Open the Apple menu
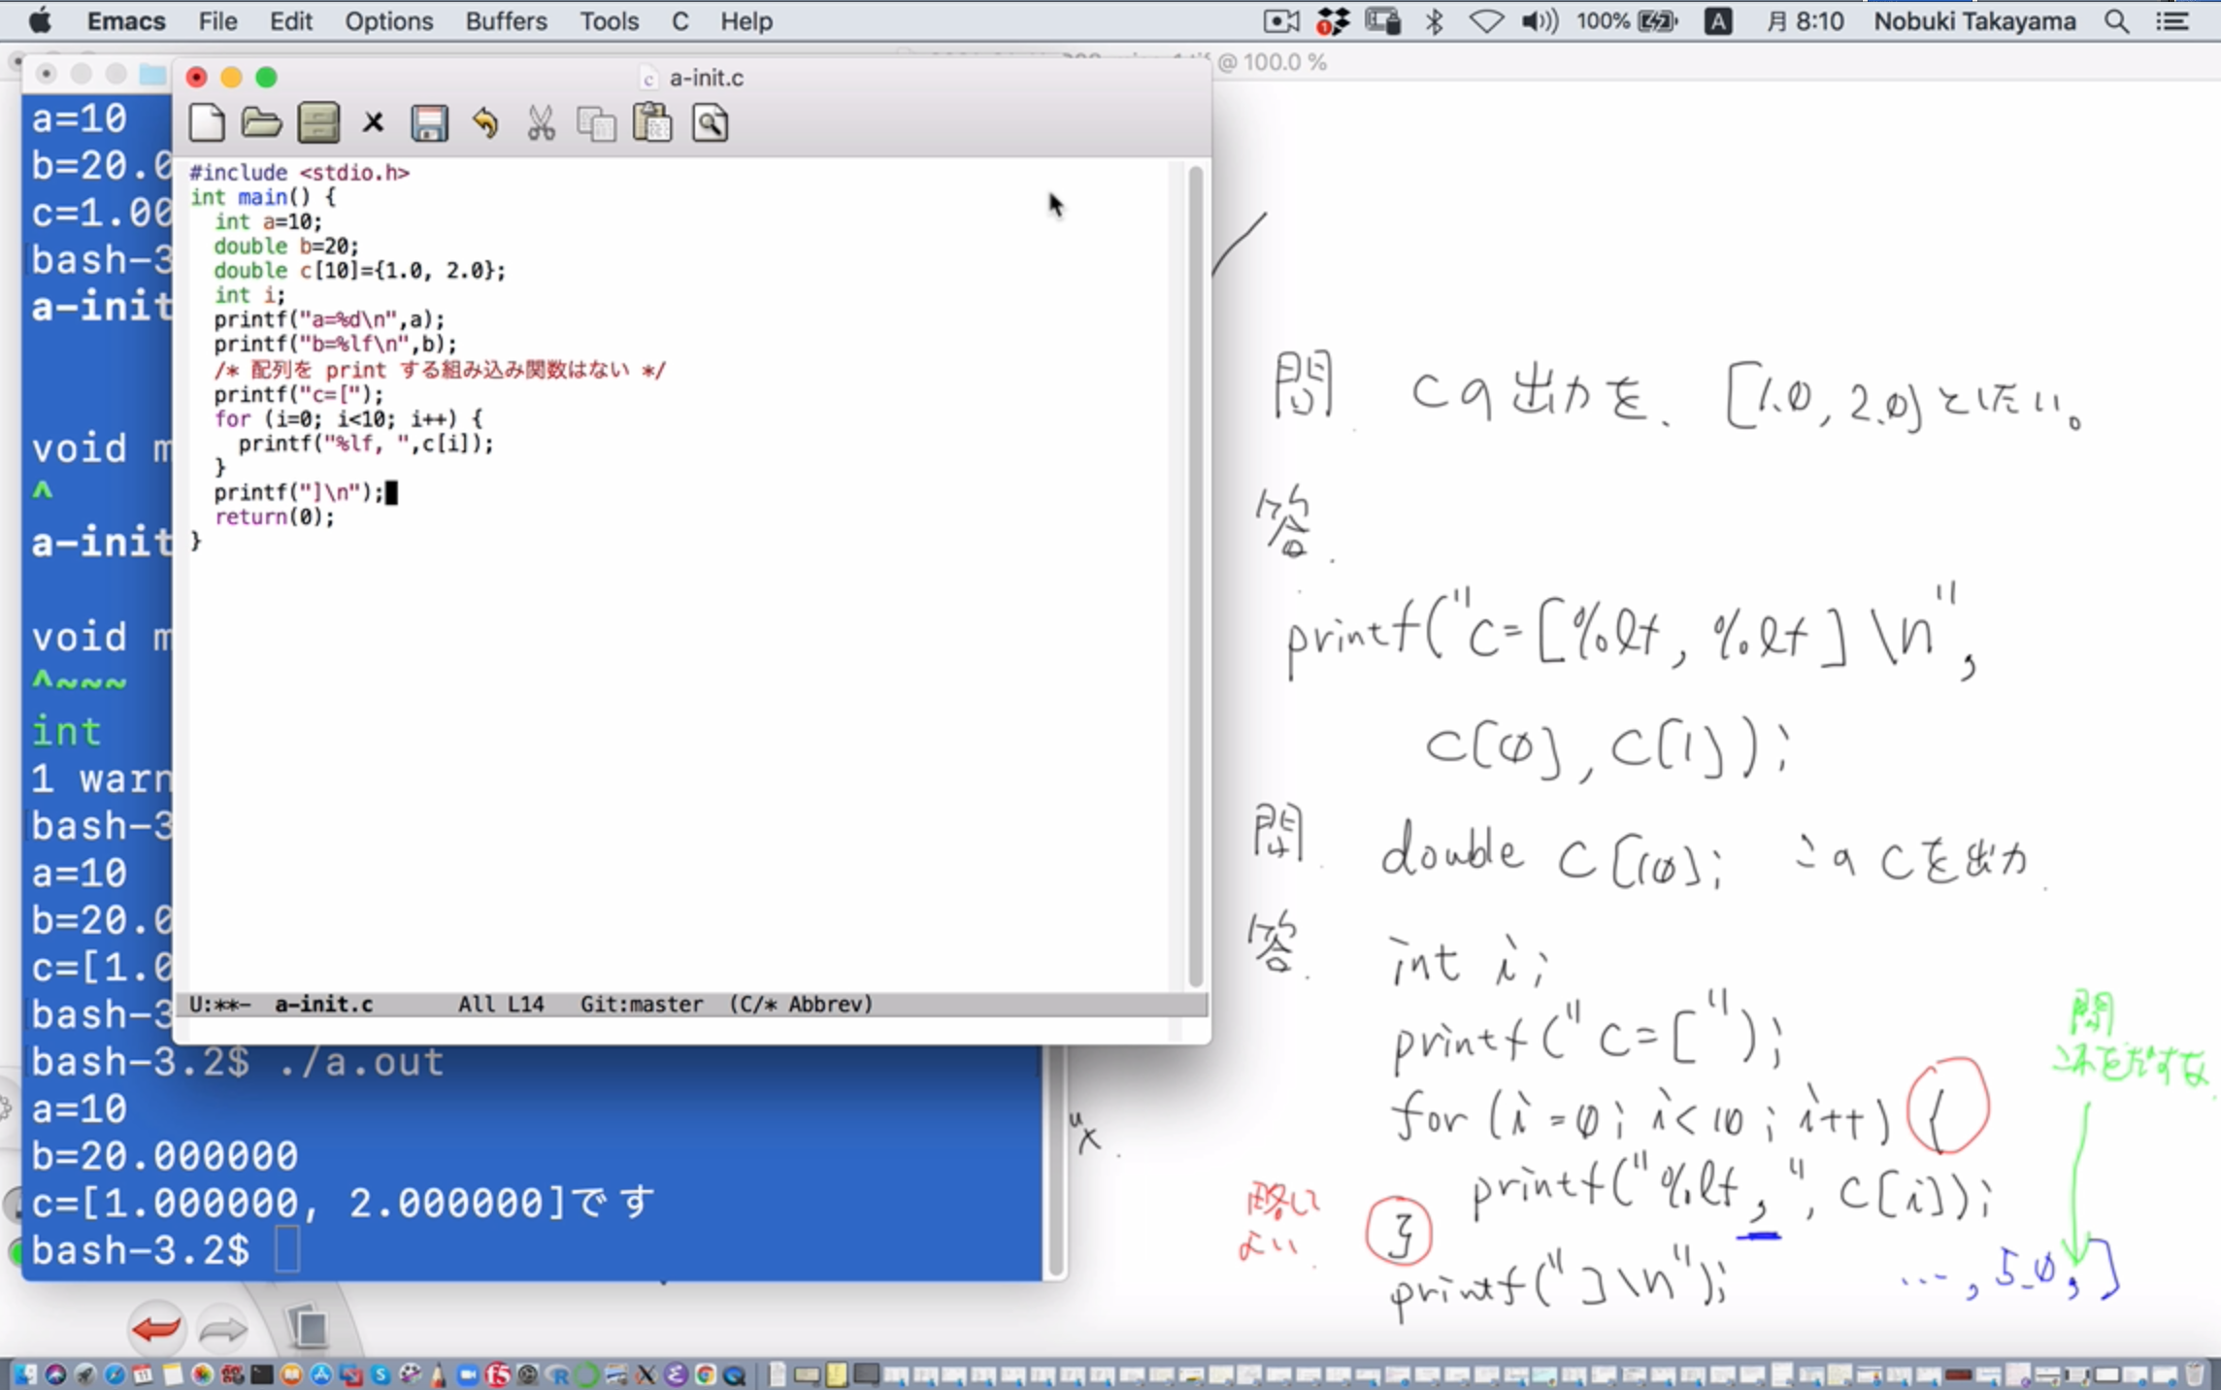 39,20
